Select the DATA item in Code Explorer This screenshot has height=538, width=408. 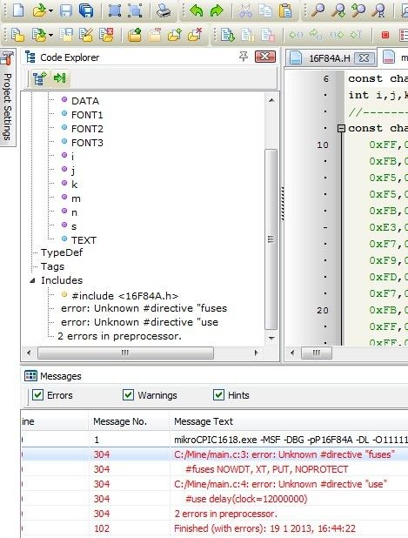(x=85, y=101)
